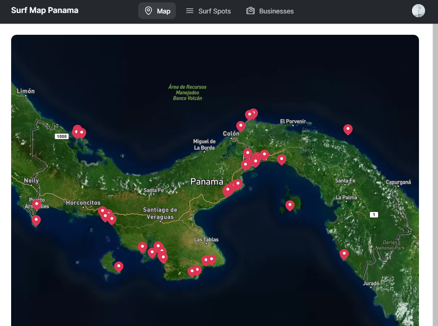Select the lone marker just west of Colón

(x=240, y=126)
